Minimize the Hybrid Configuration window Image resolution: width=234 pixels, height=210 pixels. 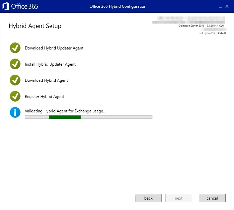pyautogui.click(x=221, y=7)
